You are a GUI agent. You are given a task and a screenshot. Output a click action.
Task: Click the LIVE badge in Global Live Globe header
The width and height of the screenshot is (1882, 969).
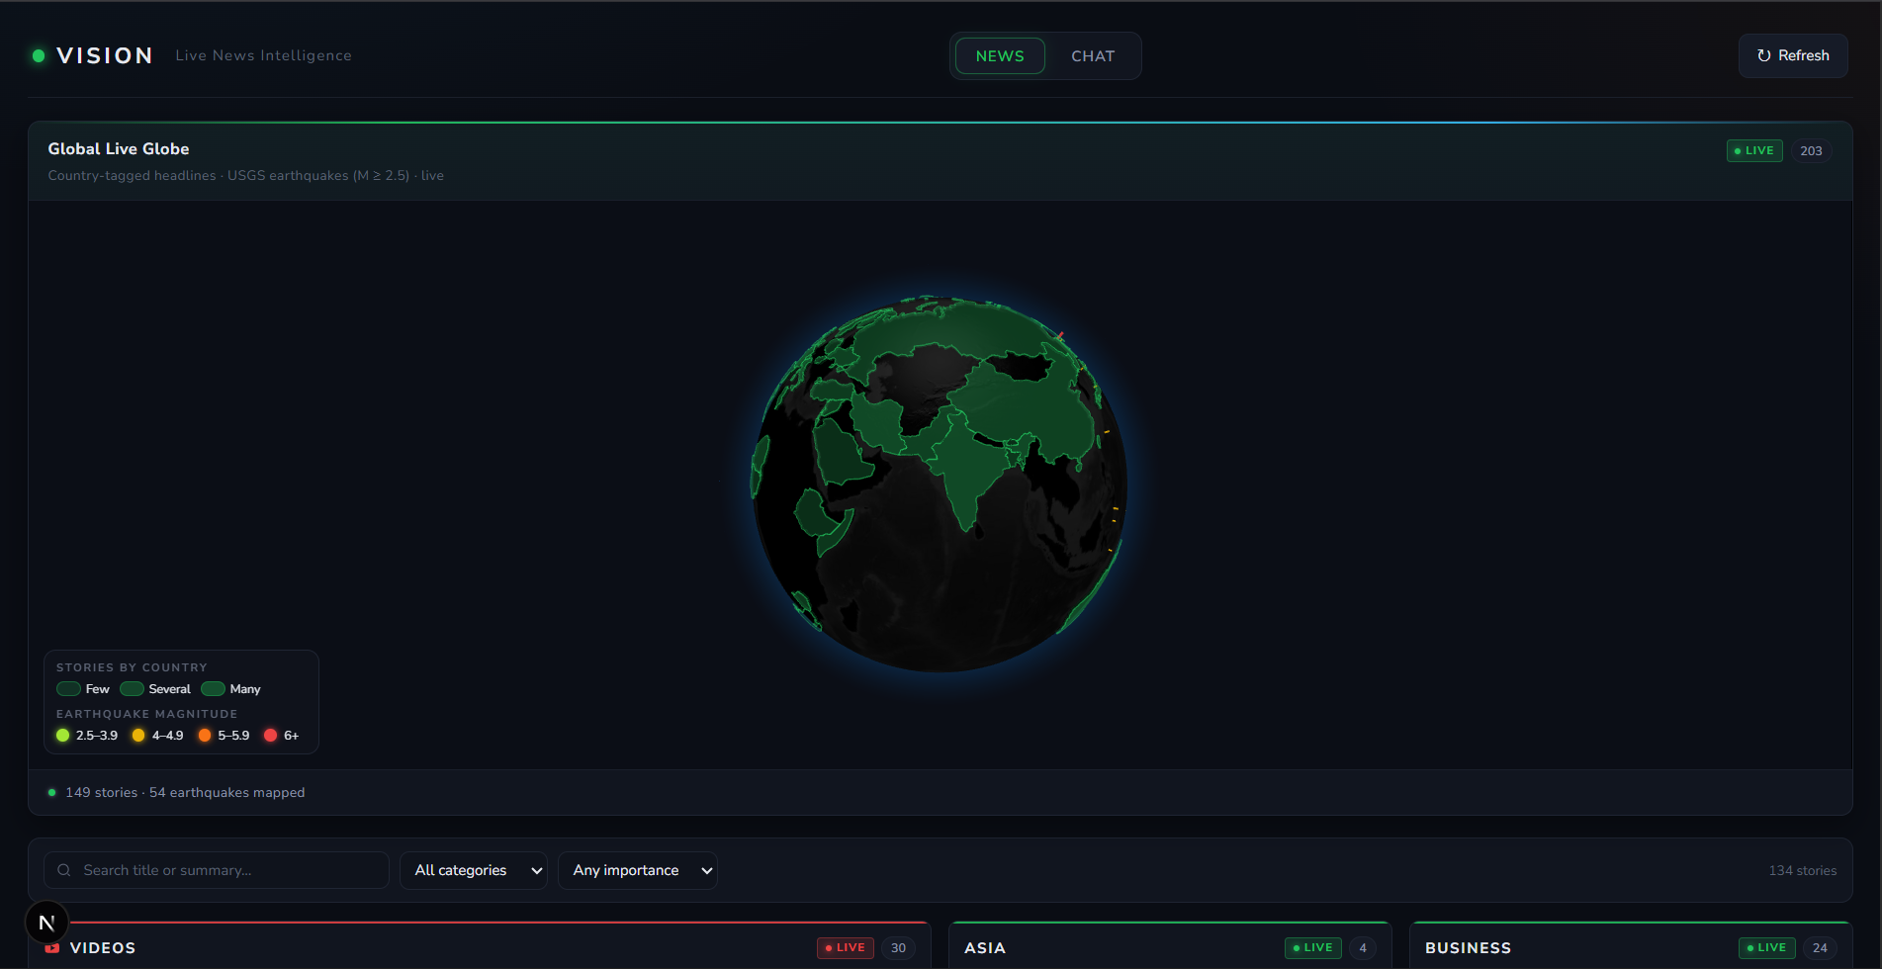[x=1754, y=150]
